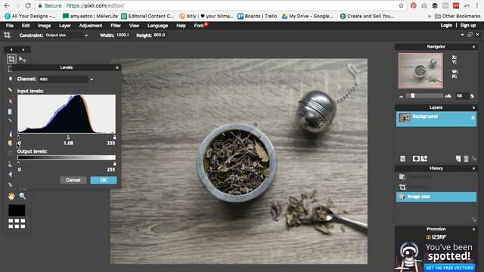Screen dimensions: 484x272
Task: Open Other Bookmarks folder
Action: pyautogui.click(x=458, y=16)
